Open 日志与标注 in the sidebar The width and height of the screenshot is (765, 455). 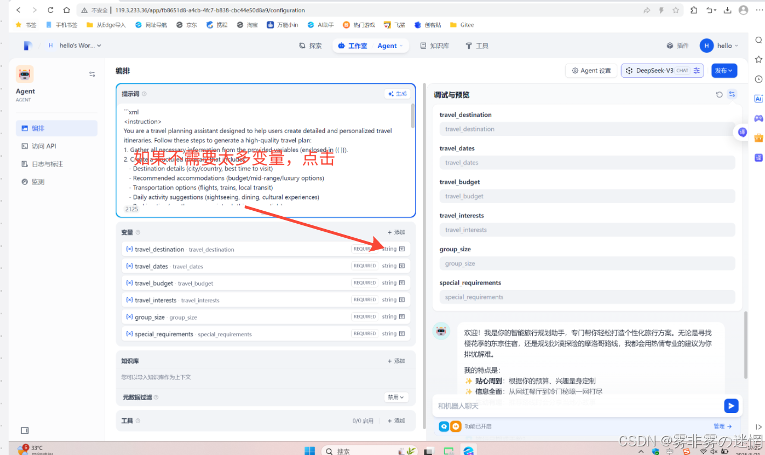[57, 164]
